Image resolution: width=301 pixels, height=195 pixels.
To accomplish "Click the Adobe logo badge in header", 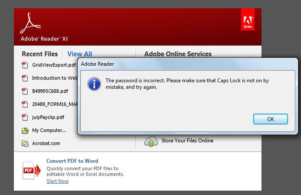I will (x=248, y=20).
